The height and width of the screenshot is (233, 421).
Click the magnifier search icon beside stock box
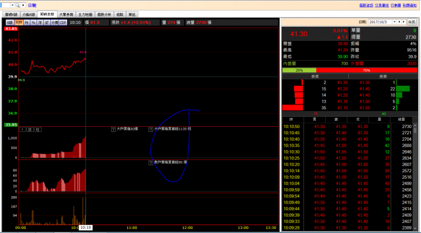(18, 5)
